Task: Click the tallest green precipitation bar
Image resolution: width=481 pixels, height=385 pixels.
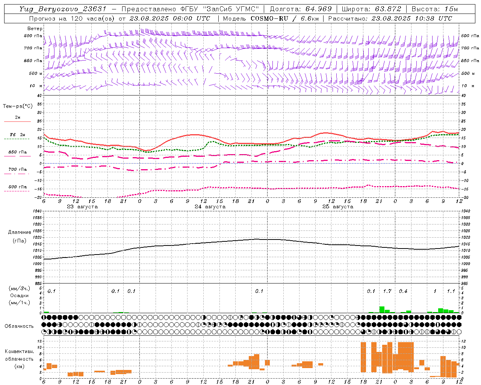Action: (x=382, y=309)
